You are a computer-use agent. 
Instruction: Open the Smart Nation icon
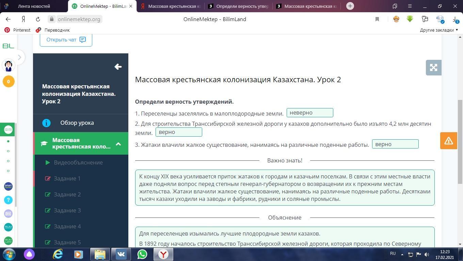point(9,186)
